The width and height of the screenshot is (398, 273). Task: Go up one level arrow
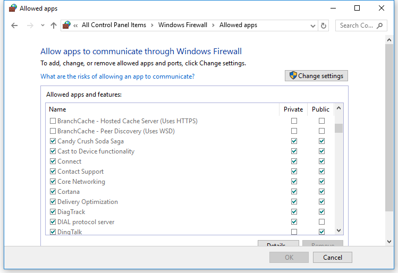coord(53,25)
